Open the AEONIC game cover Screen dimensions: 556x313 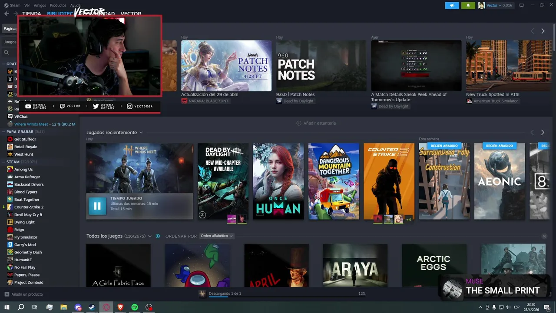[500, 181]
